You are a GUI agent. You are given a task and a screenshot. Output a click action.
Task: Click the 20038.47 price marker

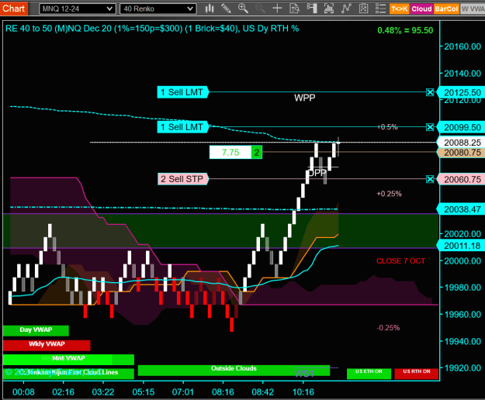point(461,209)
